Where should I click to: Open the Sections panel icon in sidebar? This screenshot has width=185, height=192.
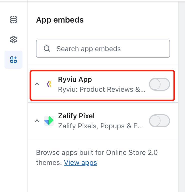tap(13, 19)
